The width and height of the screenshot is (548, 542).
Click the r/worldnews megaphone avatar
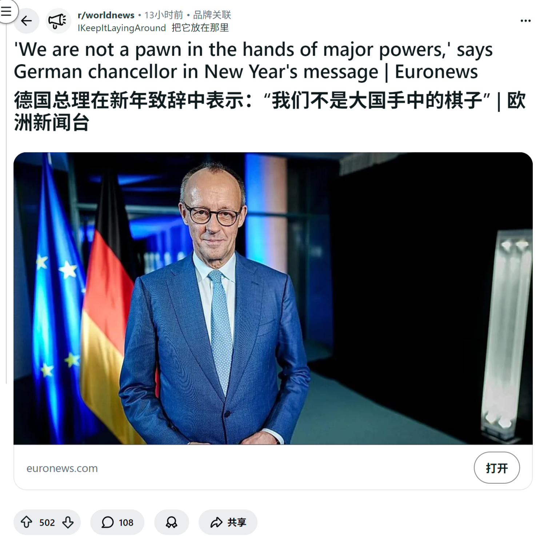[x=58, y=21]
